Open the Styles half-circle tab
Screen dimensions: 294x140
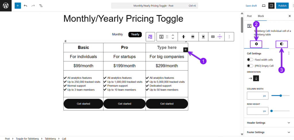click(x=281, y=44)
